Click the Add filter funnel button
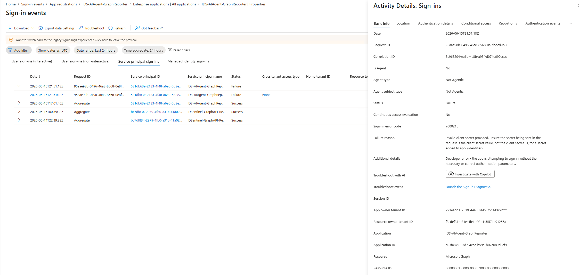 [19, 50]
